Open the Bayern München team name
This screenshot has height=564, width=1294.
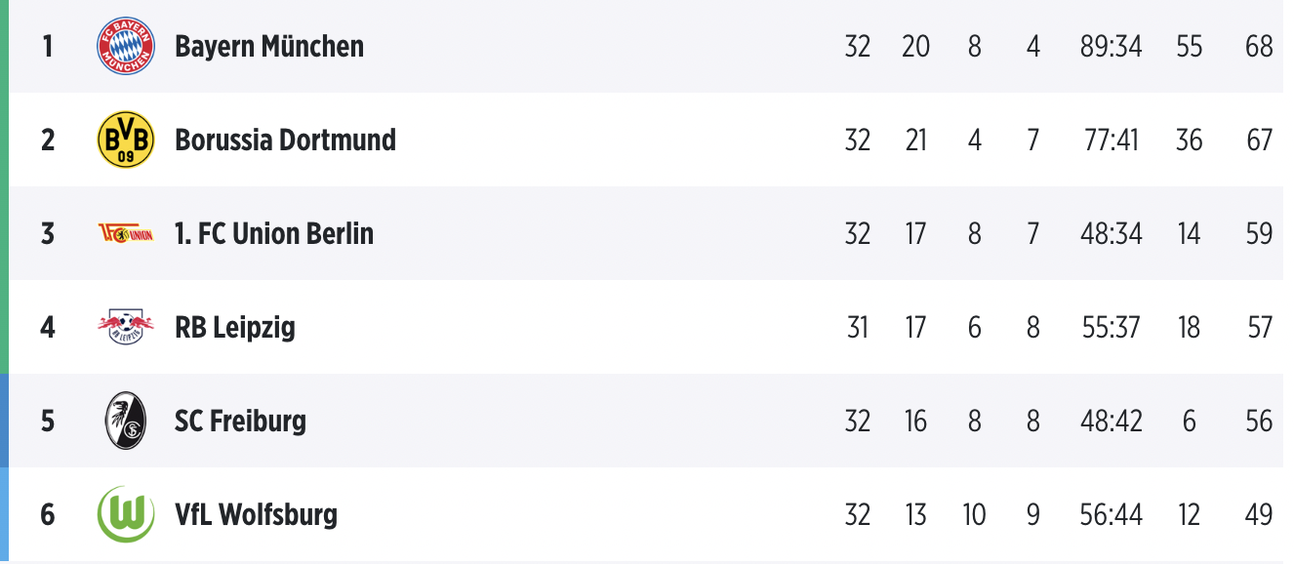point(269,46)
